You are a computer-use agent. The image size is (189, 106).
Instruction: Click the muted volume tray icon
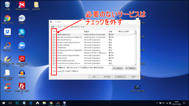164,103
